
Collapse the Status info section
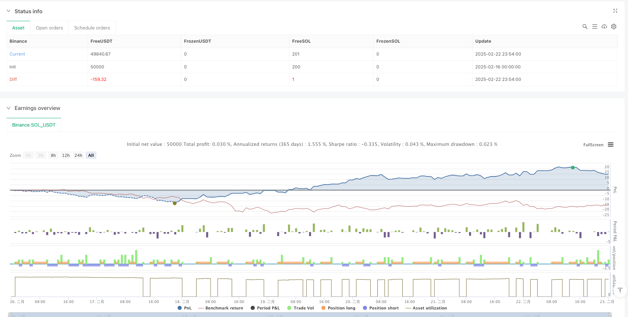(9, 11)
